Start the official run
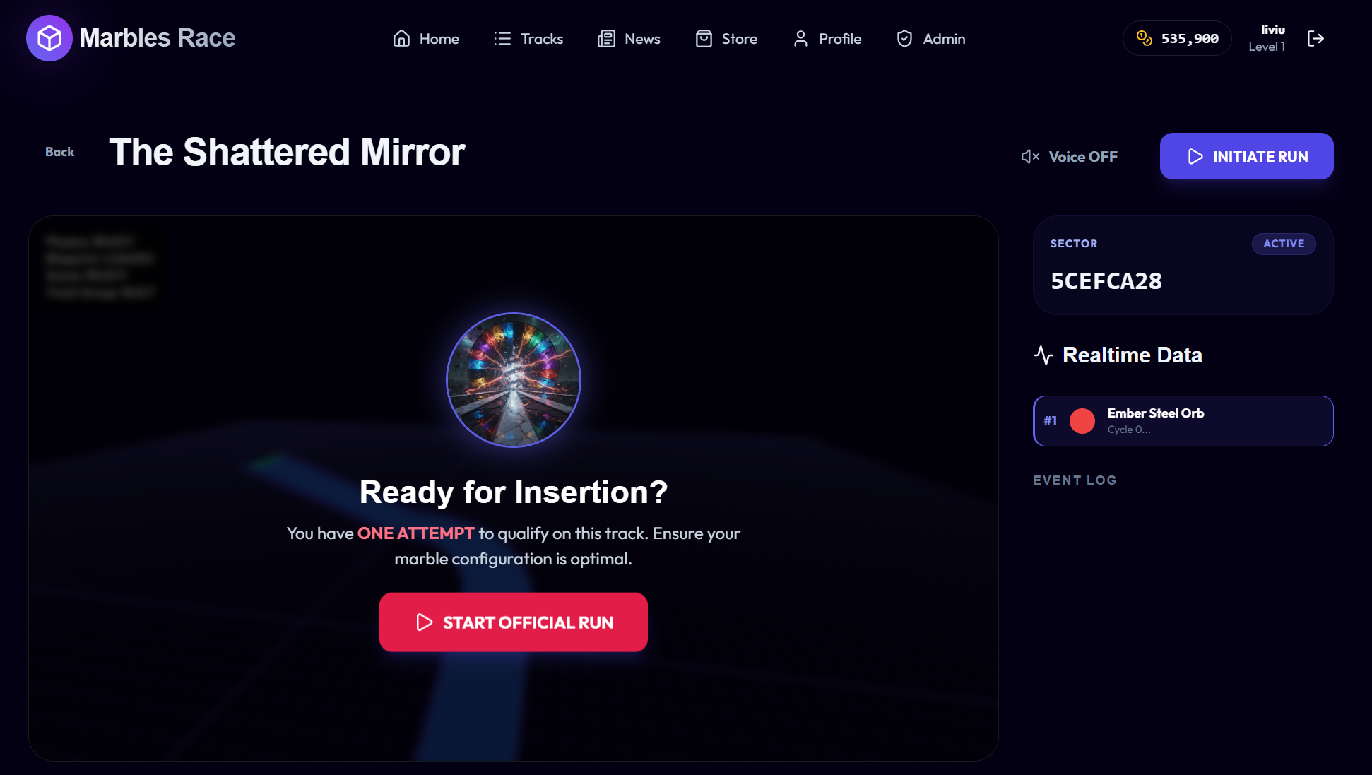Screen dimensions: 1372x775 pyautogui.click(x=514, y=622)
